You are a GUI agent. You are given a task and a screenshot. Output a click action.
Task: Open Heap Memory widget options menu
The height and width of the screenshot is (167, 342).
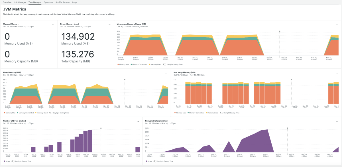pyautogui.click(x=166, y=73)
